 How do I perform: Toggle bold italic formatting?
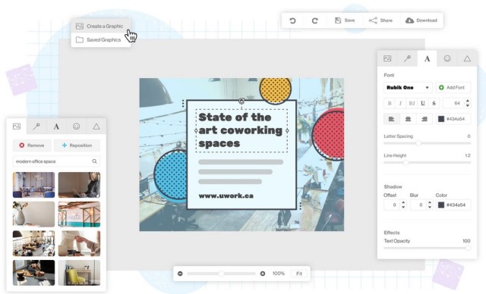412,103
